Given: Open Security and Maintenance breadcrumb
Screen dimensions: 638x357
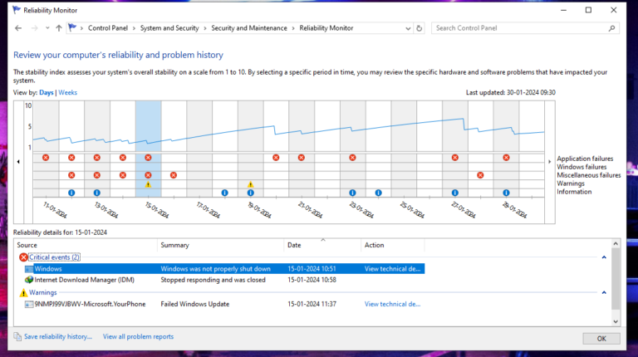Looking at the screenshot, I should [249, 28].
